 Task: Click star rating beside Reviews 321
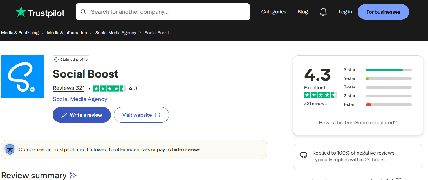pos(109,88)
